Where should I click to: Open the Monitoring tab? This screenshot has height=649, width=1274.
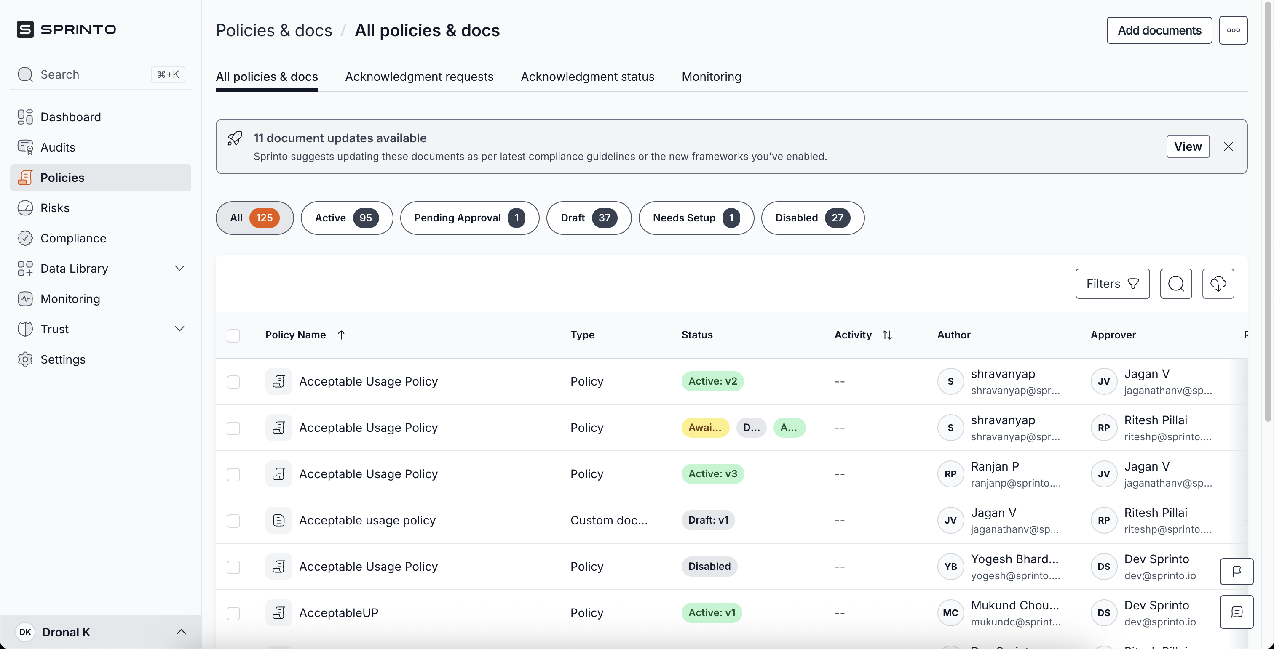tap(711, 77)
